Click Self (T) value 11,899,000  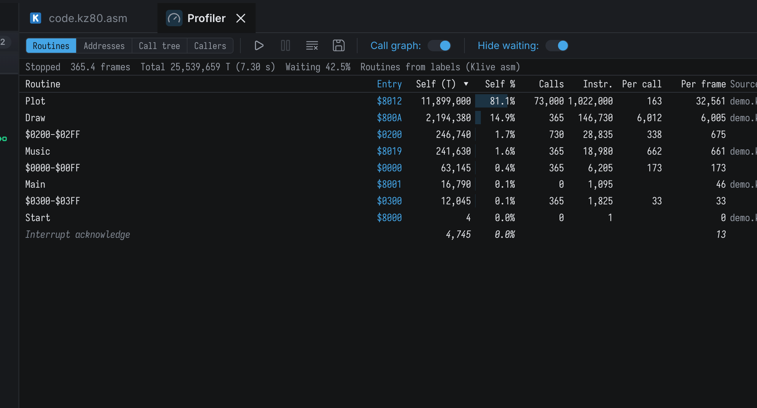(446, 101)
